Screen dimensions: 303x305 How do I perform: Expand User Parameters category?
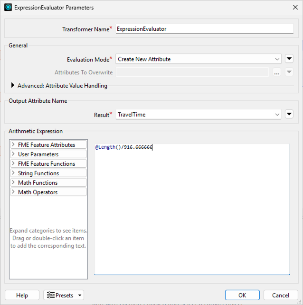(48, 154)
